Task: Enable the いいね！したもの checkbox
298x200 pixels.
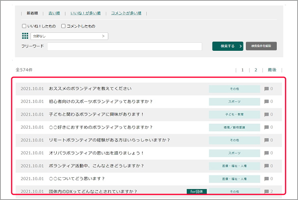Action: click(24, 26)
